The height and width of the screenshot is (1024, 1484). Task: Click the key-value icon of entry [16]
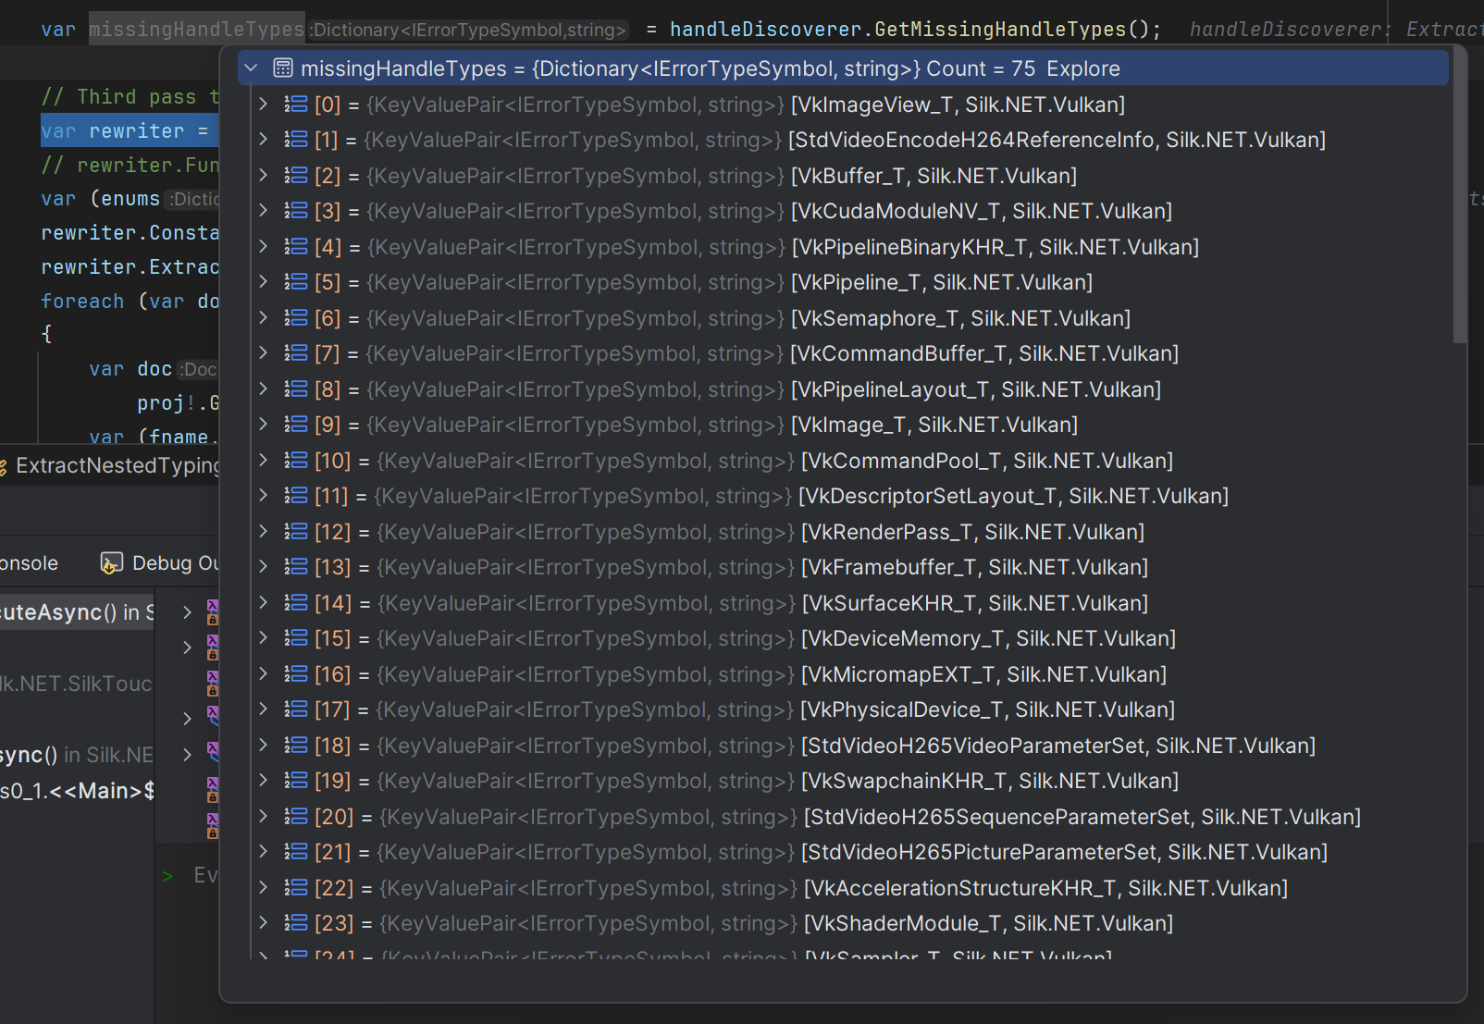[296, 674]
